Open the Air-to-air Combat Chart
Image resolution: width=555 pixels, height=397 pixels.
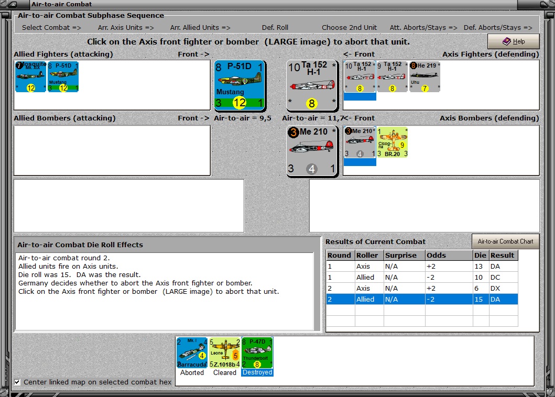point(505,241)
